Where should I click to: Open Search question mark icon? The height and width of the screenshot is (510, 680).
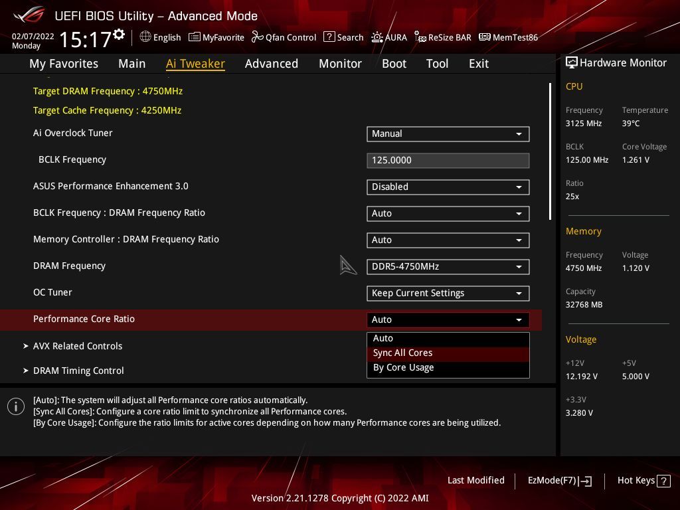329,37
